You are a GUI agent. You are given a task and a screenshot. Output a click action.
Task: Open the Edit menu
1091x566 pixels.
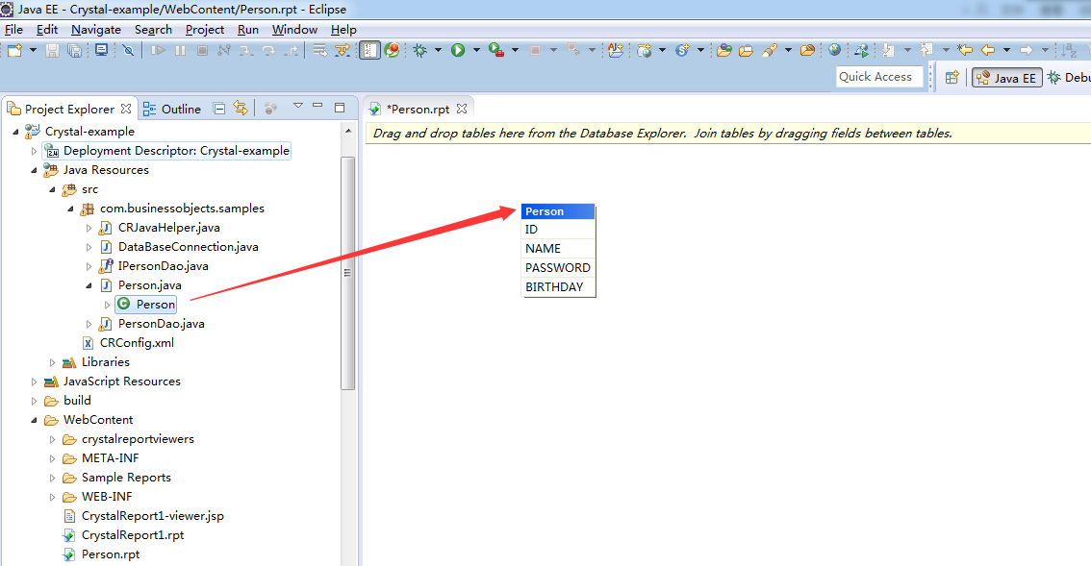(x=46, y=29)
